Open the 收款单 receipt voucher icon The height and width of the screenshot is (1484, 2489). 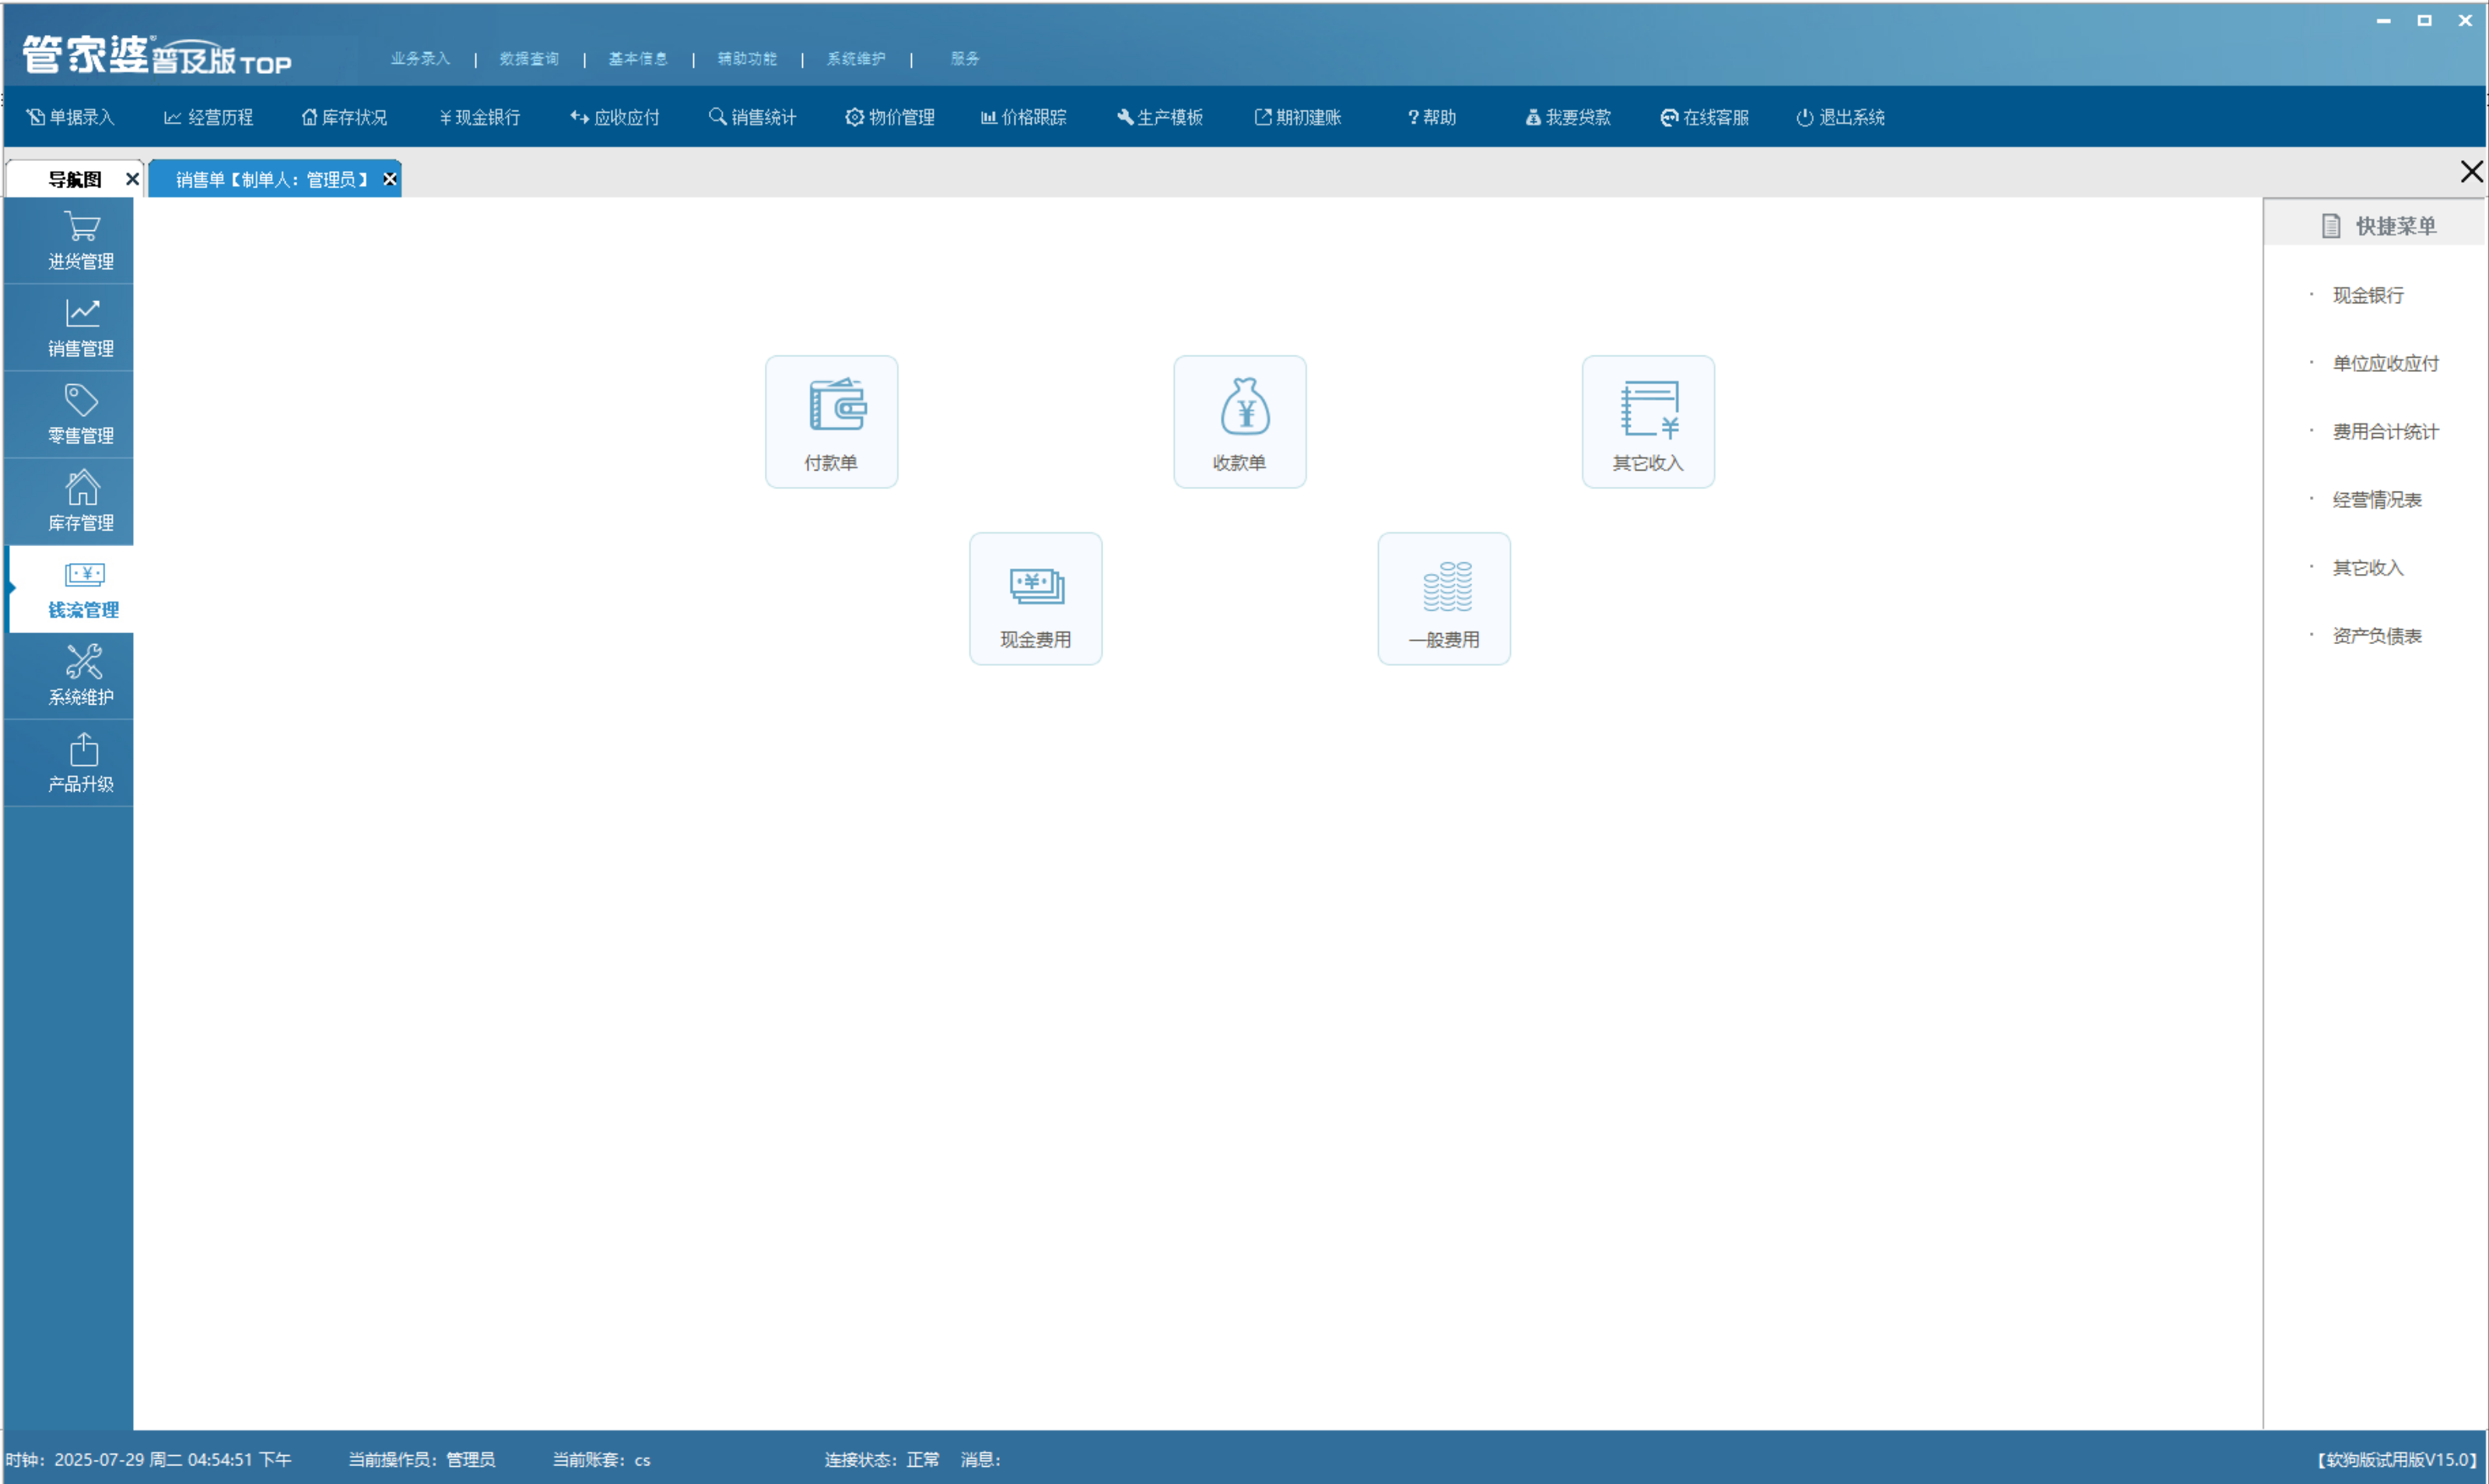(1239, 422)
